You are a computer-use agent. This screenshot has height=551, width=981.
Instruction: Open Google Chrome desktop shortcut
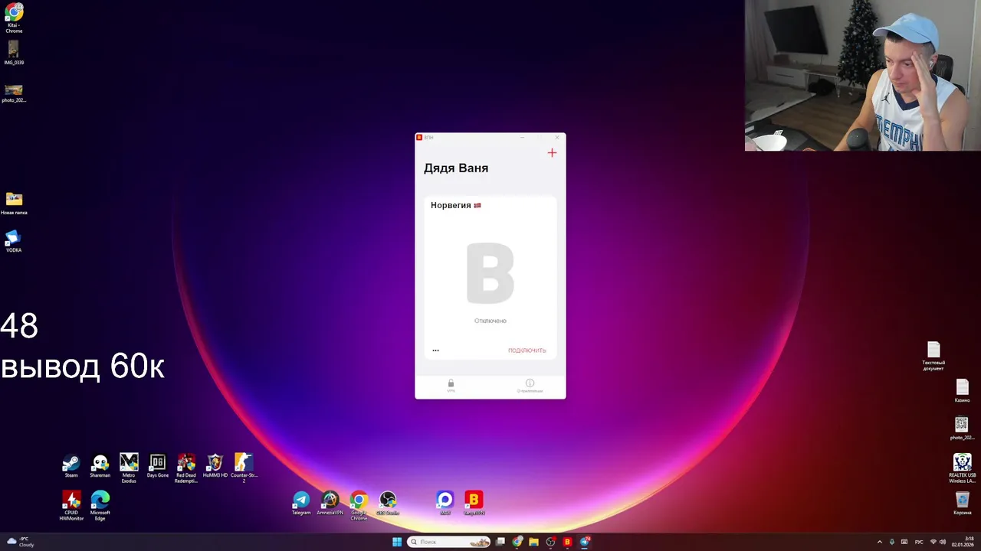tap(359, 506)
